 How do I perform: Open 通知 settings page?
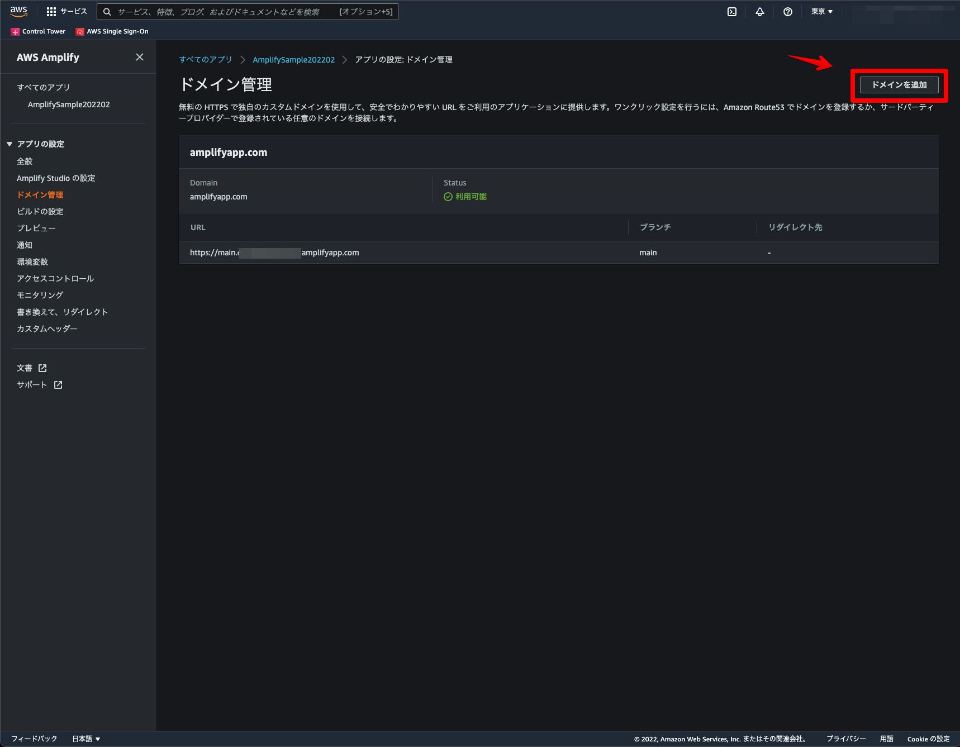25,245
